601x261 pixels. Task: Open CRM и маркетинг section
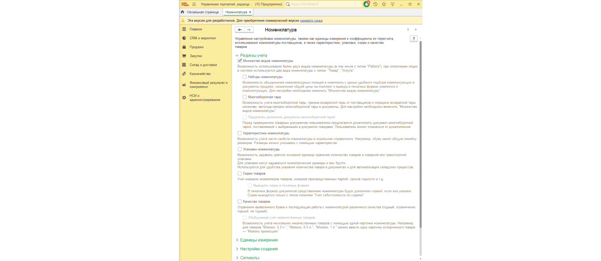(x=203, y=38)
